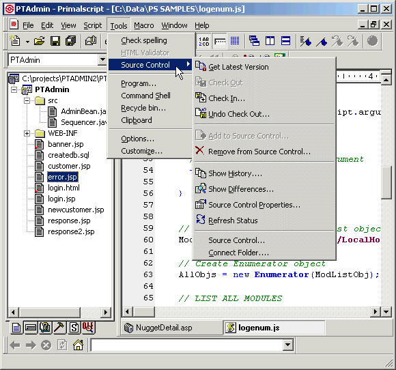
Task: Select the file view document panel tab icon
Action: 16,328
